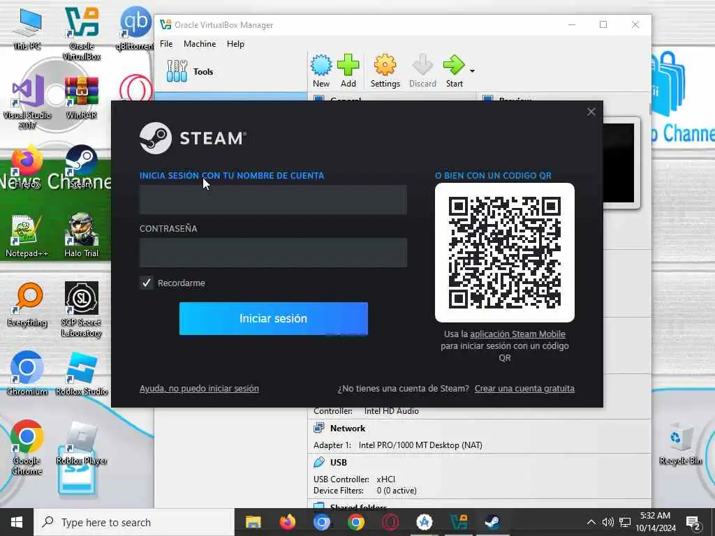The height and width of the screenshot is (536, 715).
Task: Click the Steam QR code image
Action: (x=505, y=253)
